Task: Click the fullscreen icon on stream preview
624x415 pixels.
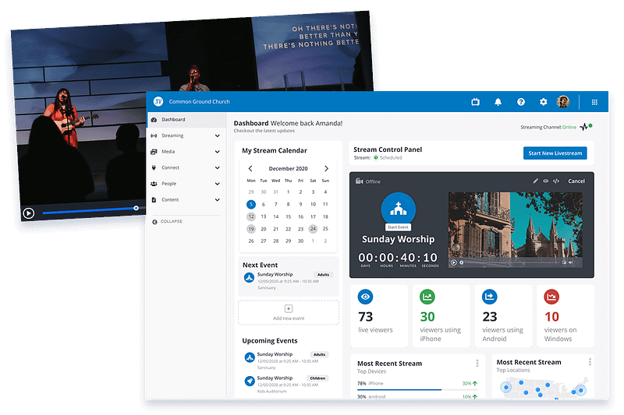Action: tap(564, 262)
